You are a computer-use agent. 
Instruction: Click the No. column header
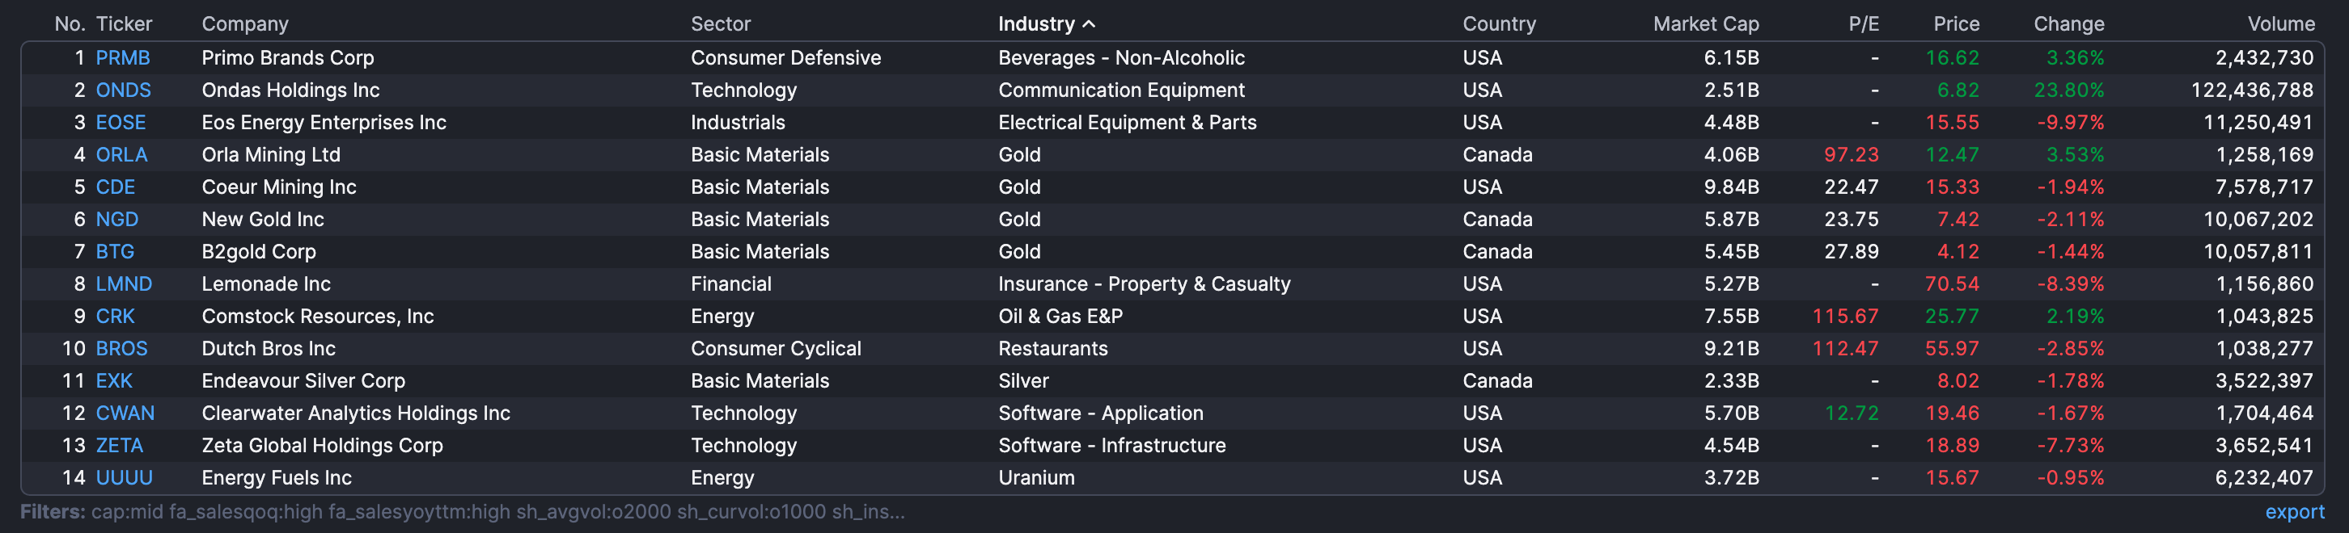pos(70,24)
